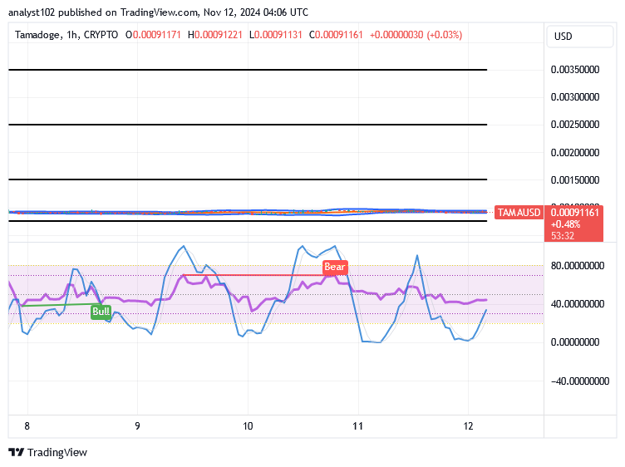The height and width of the screenshot is (467, 625).
Task: Click the 40.00000000 oscillator axis label
Action: [577, 304]
